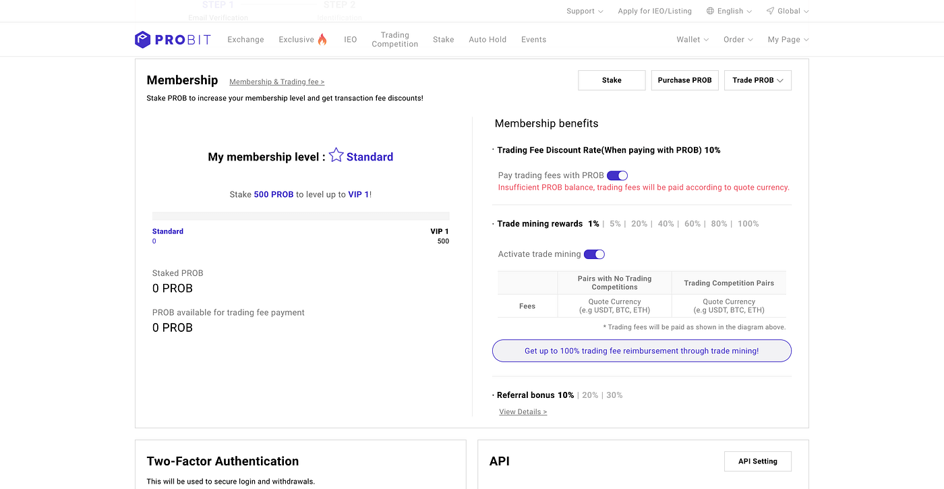Click the 0 PROB available for fee payment

pyautogui.click(x=173, y=328)
